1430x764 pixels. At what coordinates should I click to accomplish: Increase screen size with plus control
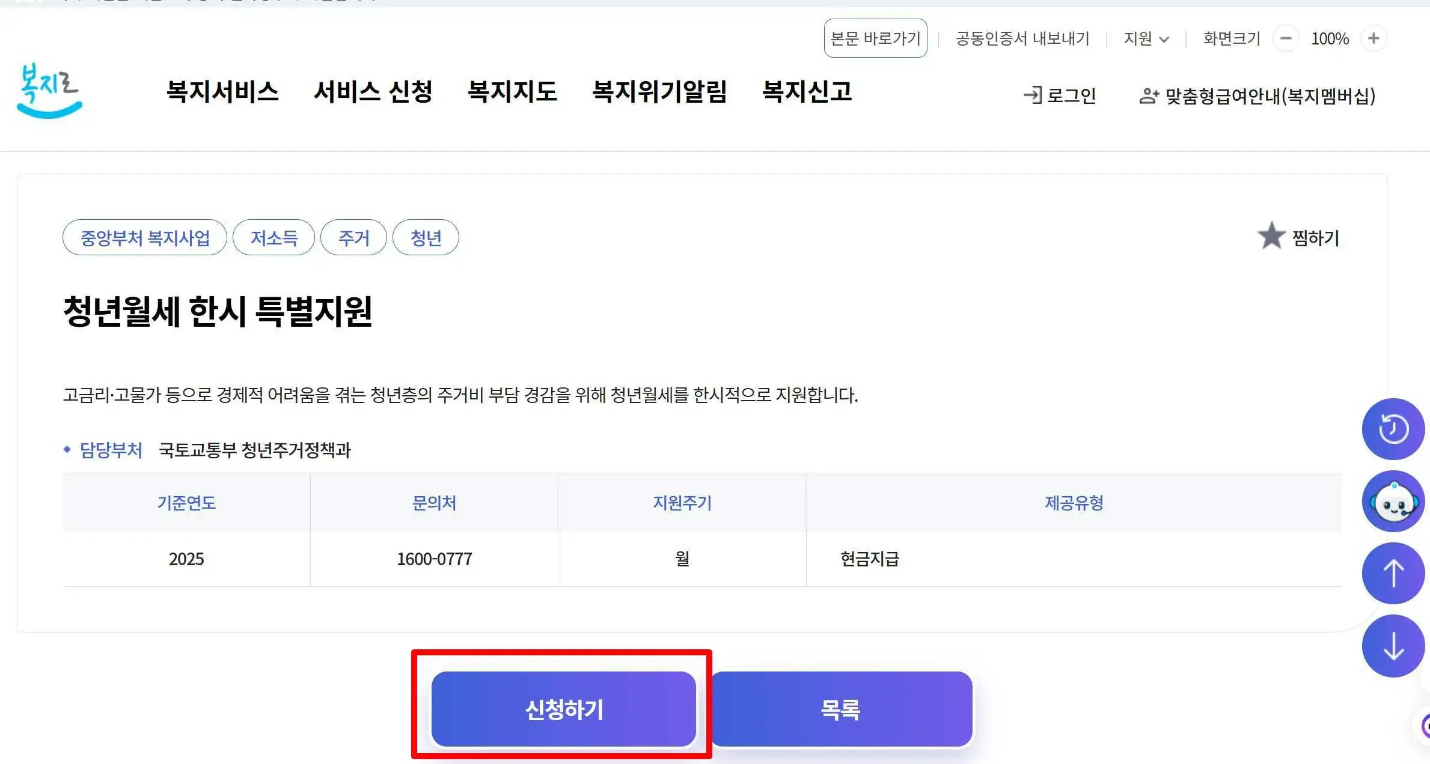coord(1373,38)
